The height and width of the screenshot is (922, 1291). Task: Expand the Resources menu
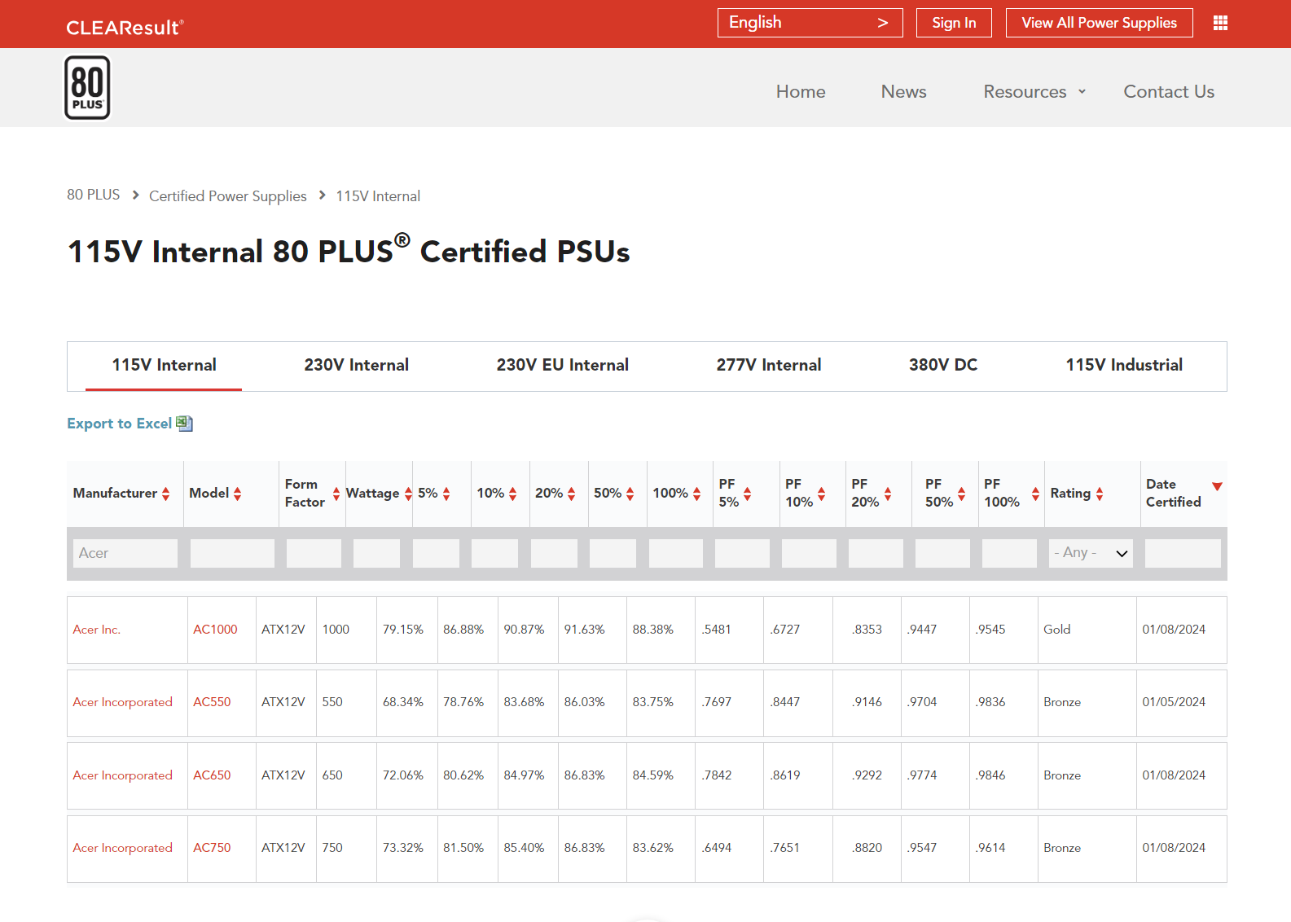(x=1034, y=92)
